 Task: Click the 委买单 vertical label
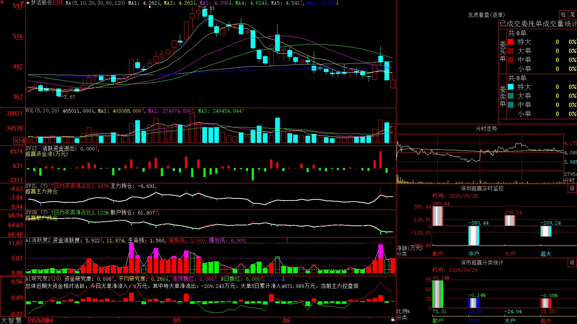503,51
